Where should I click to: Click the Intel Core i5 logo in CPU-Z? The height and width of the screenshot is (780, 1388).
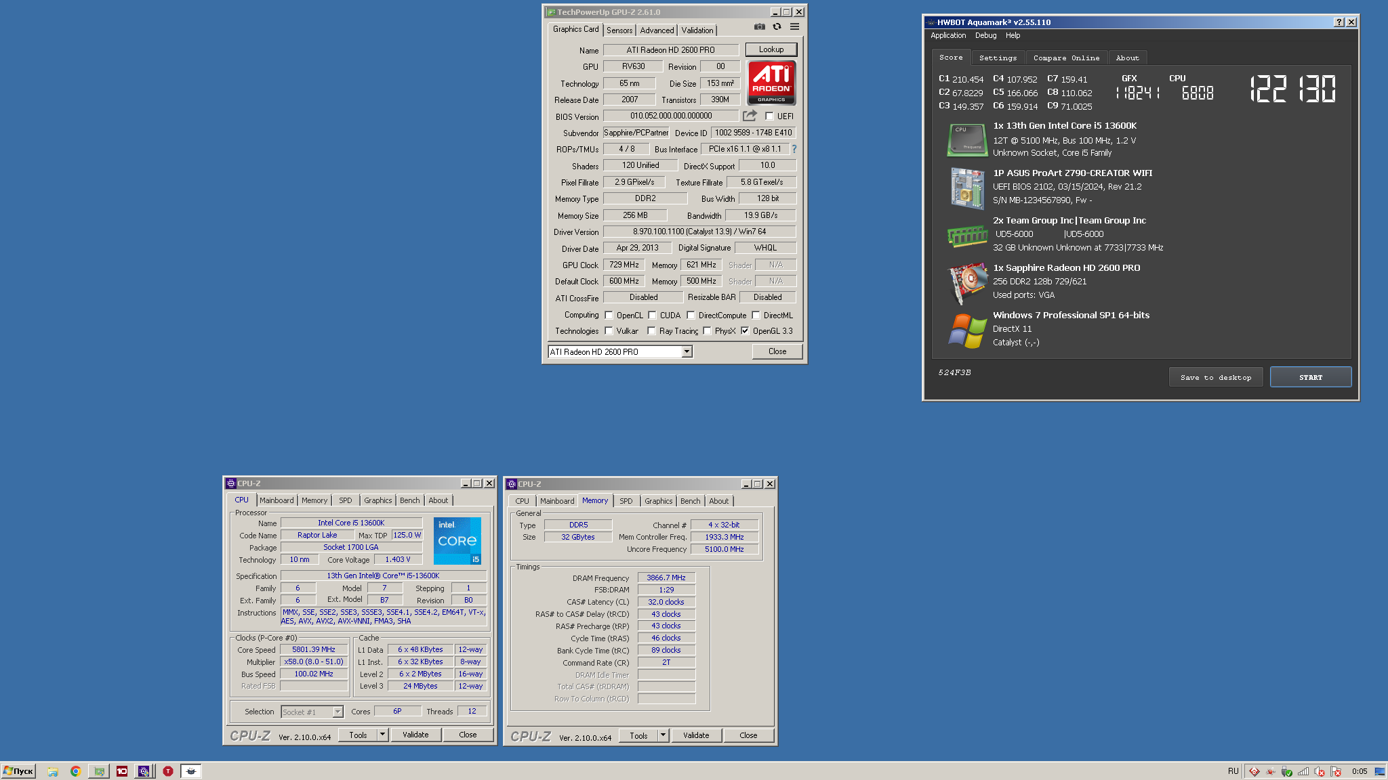pos(457,541)
